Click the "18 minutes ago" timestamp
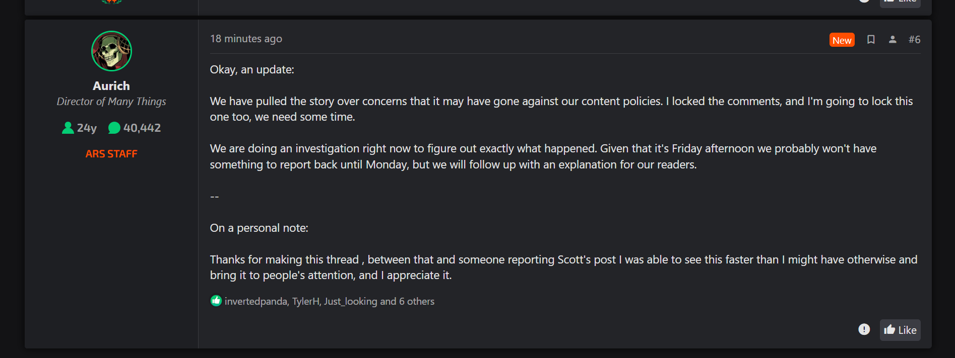This screenshot has height=358, width=955. [246, 39]
